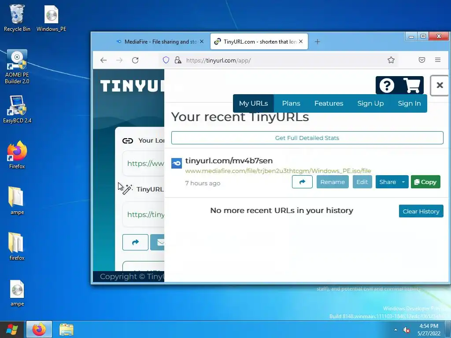Select the Windows_PE disc image on desktop
Viewport: 451px width, 338px height.
[51, 18]
